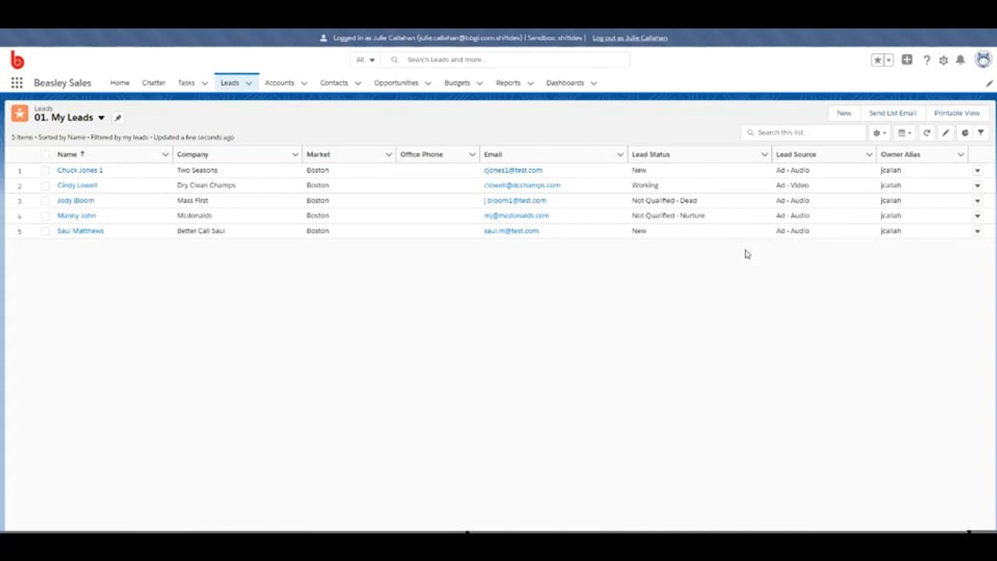Open row actions for Chuck Jones 1
The width and height of the screenshot is (997, 561).
[978, 171]
